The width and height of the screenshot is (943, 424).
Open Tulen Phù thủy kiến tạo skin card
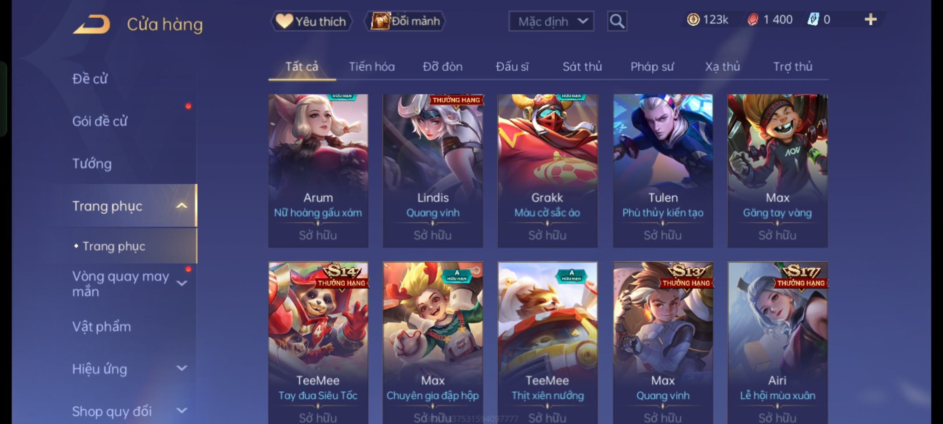coord(663,171)
